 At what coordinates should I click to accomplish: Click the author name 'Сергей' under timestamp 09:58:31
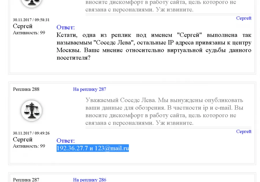[23, 26]
